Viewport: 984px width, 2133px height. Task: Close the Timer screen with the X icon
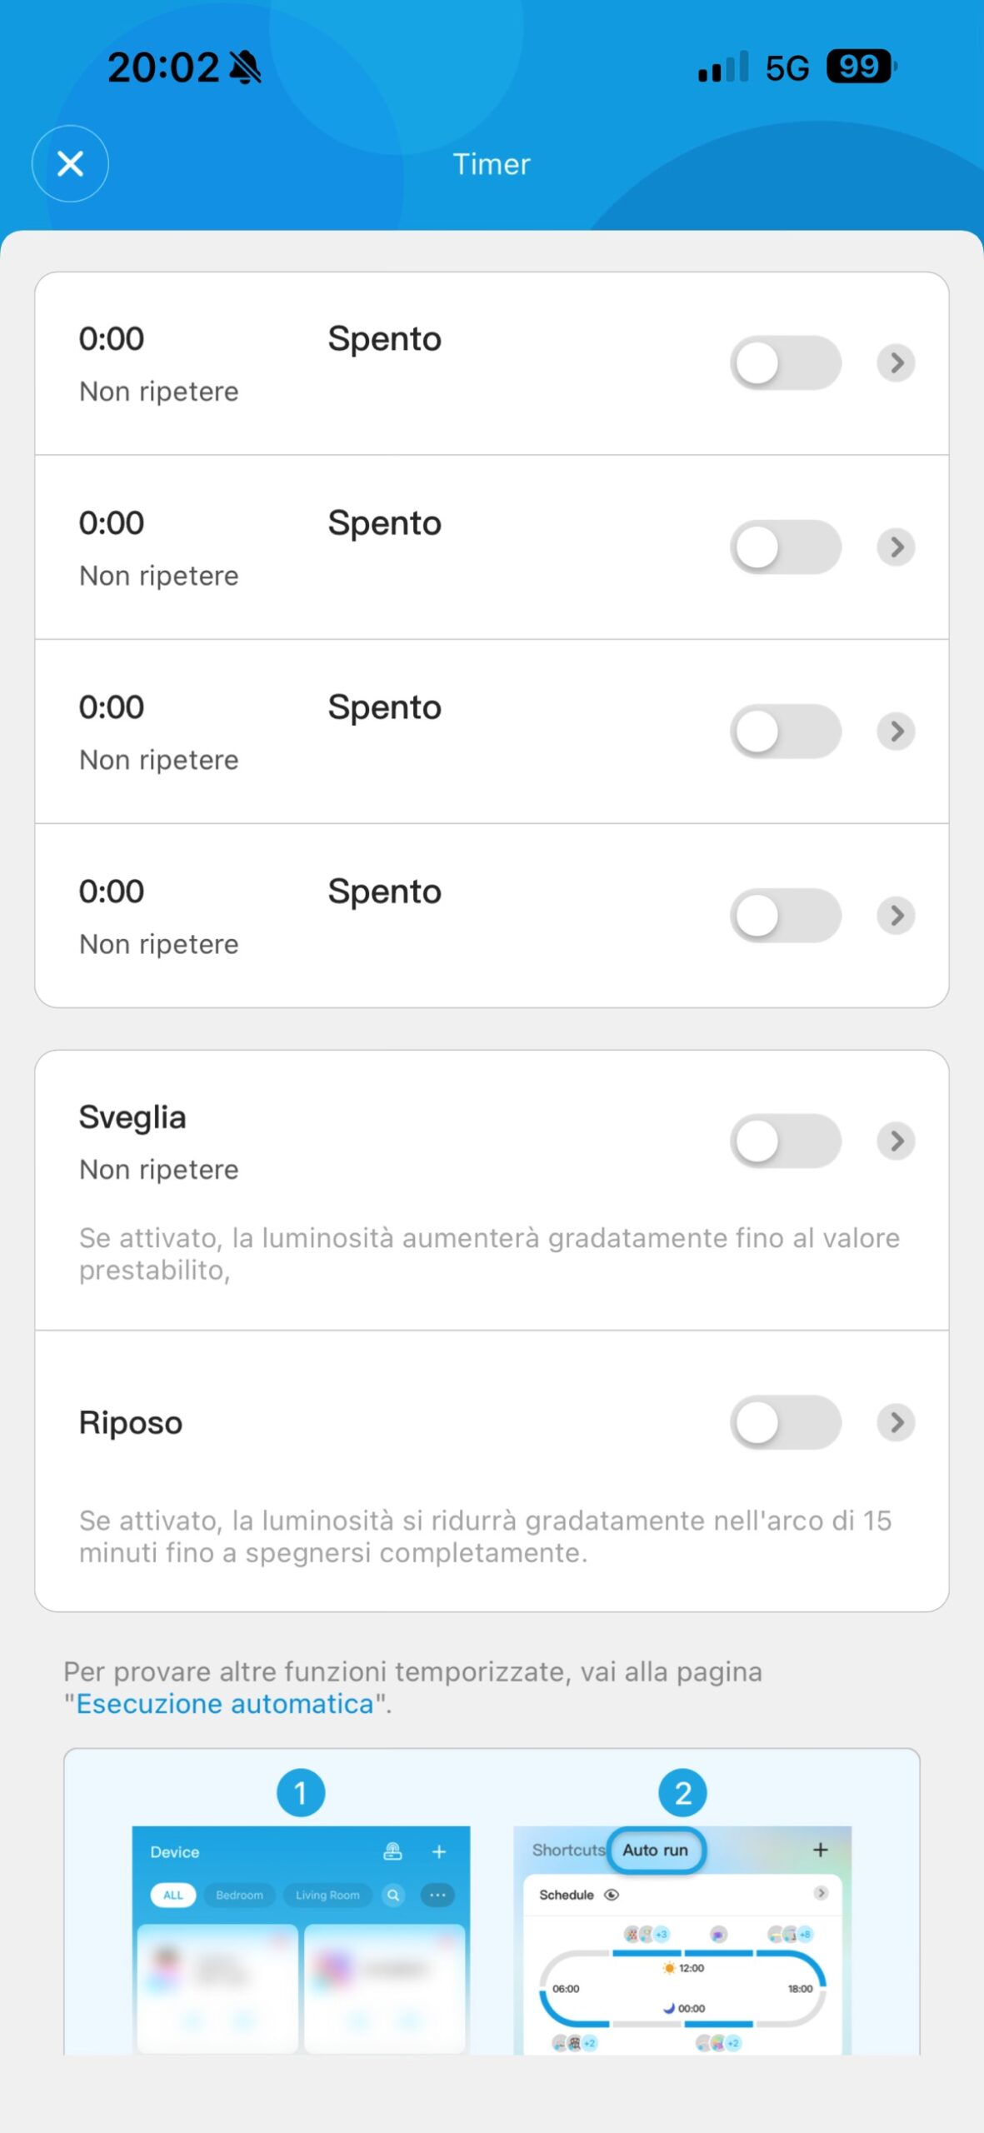[x=70, y=163]
